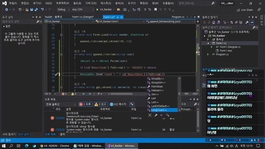Click the first CS0029 error code link

(x=60, y=118)
